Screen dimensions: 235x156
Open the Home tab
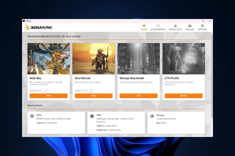pyautogui.click(x=144, y=28)
